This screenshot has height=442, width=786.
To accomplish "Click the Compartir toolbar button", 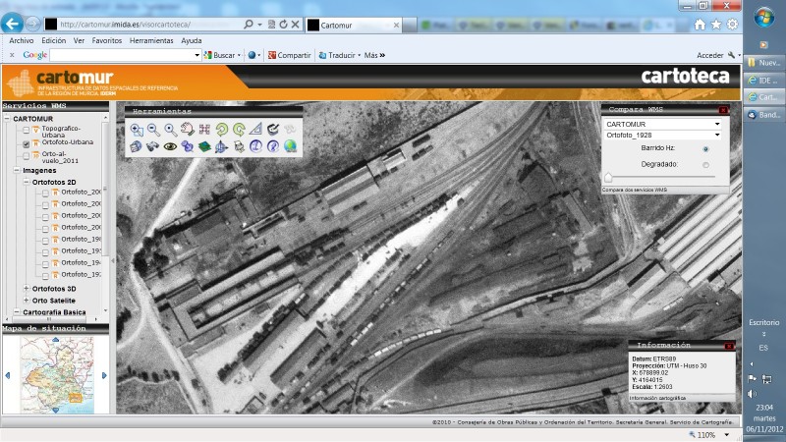I will pos(289,55).
